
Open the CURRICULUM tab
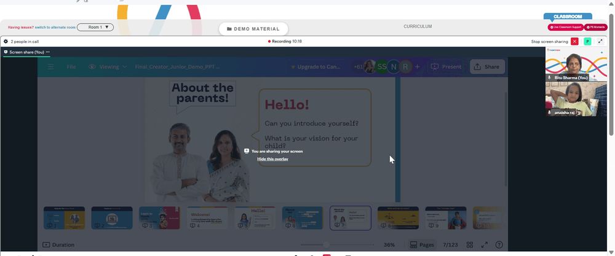418,26
